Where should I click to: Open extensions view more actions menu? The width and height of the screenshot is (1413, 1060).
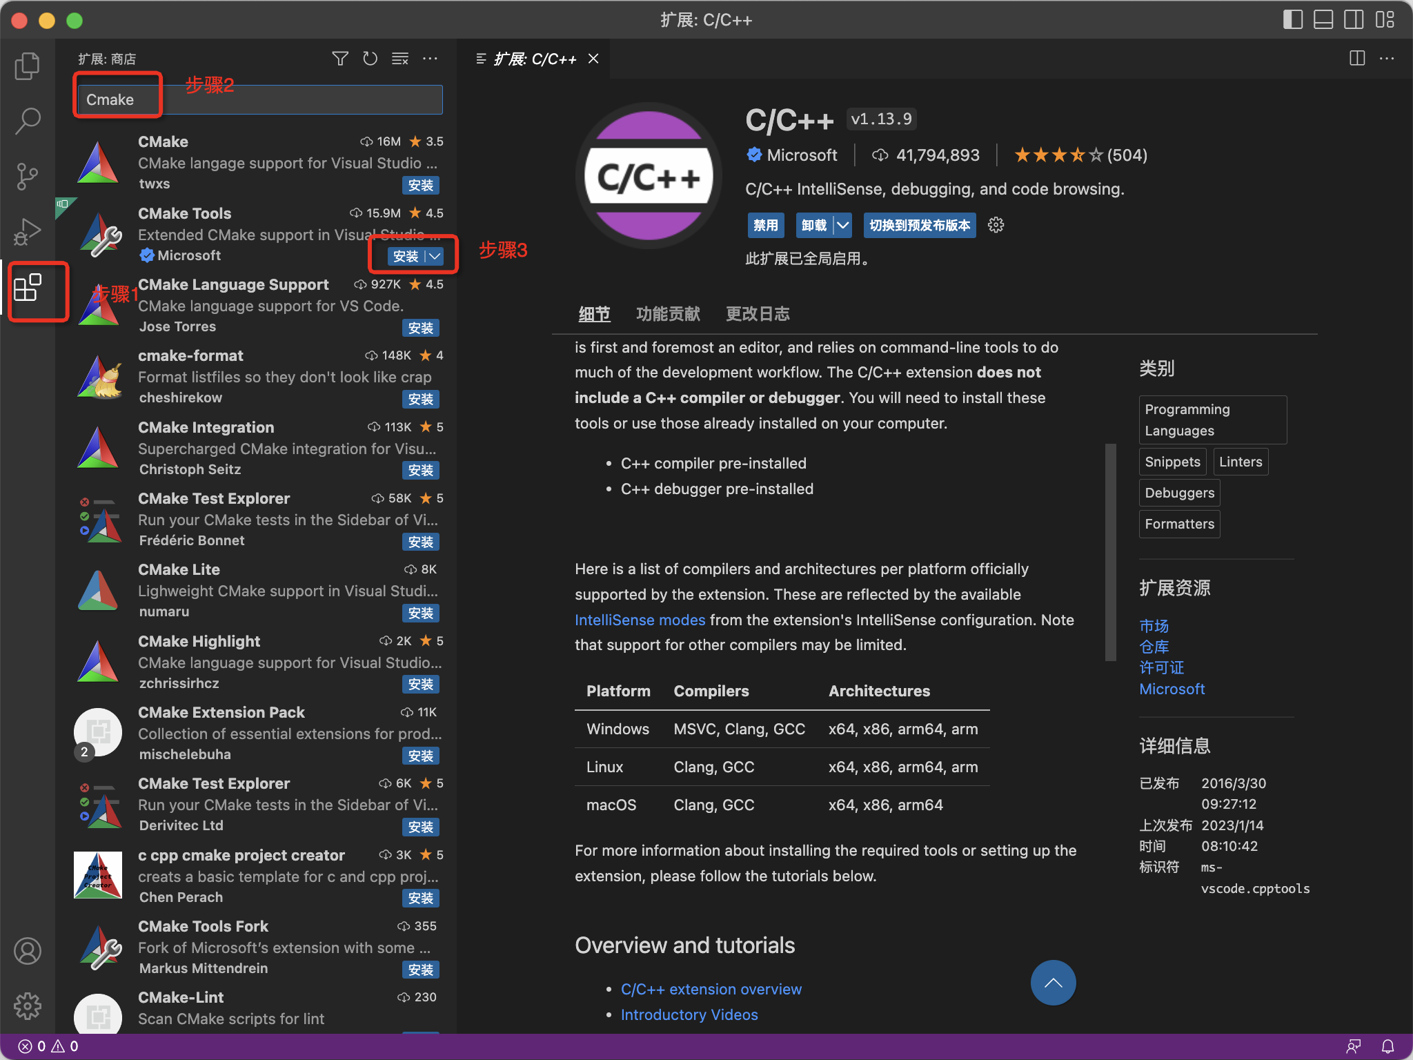point(430,59)
